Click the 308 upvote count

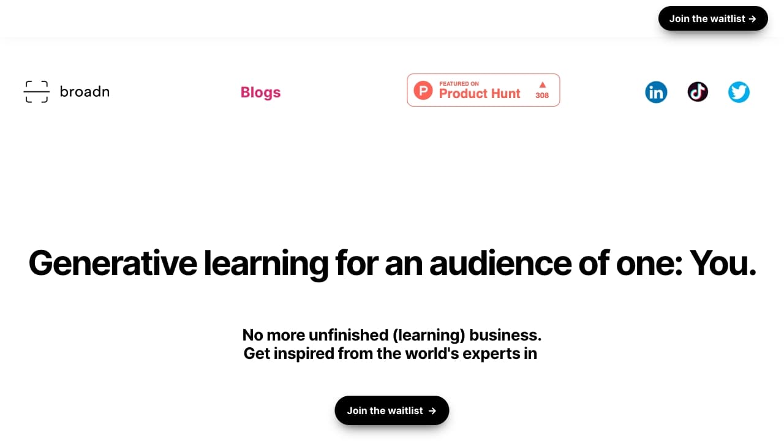542,96
